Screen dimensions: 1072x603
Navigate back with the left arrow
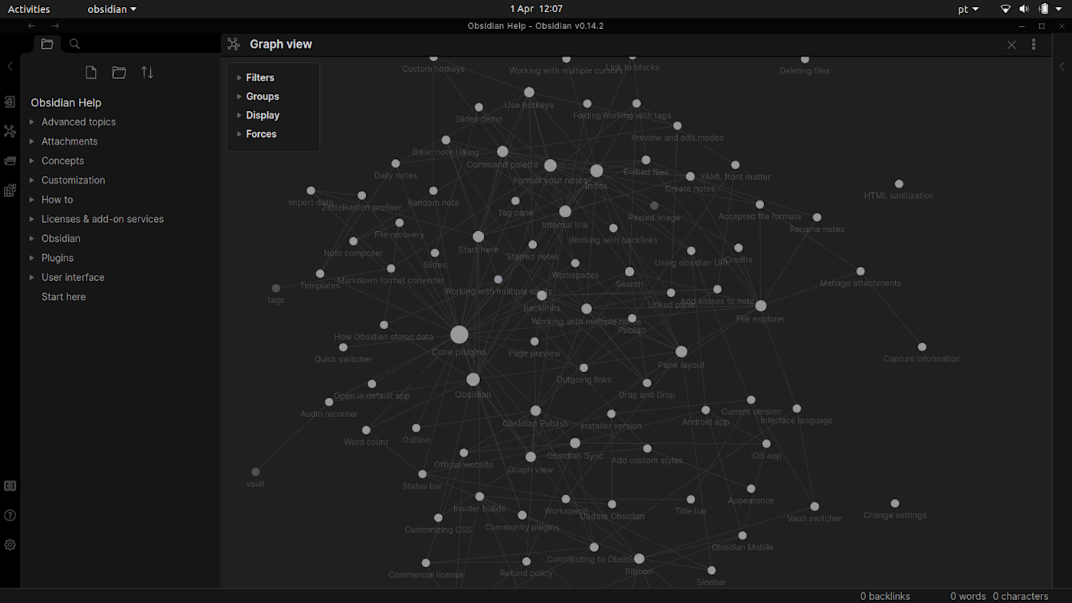point(31,26)
